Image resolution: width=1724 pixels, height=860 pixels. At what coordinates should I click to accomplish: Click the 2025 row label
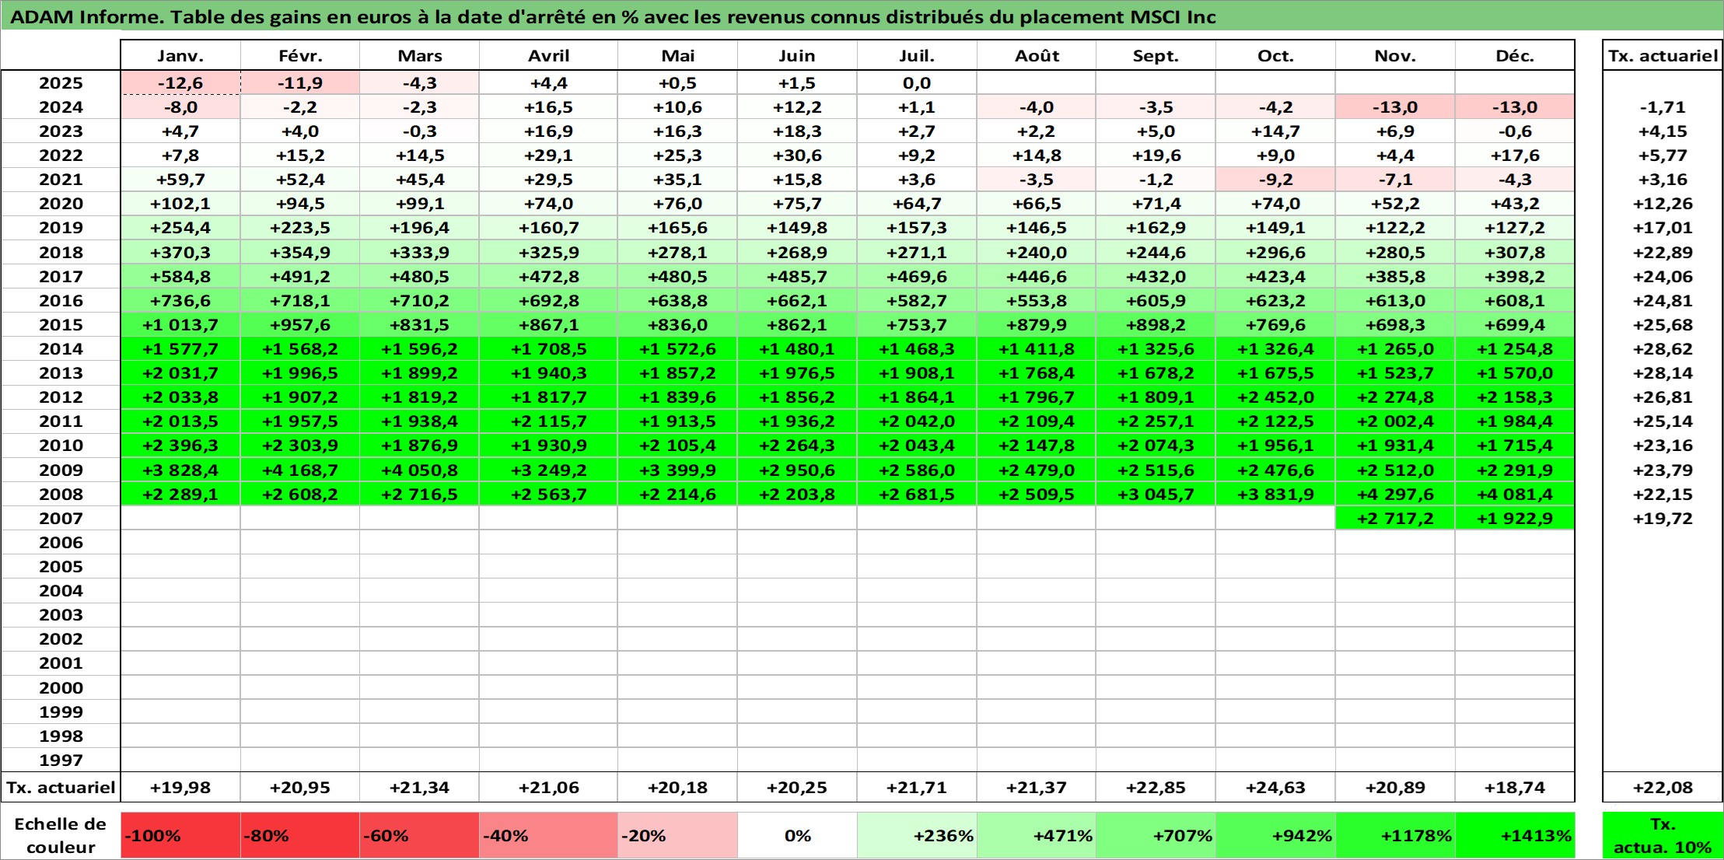pyautogui.click(x=61, y=83)
